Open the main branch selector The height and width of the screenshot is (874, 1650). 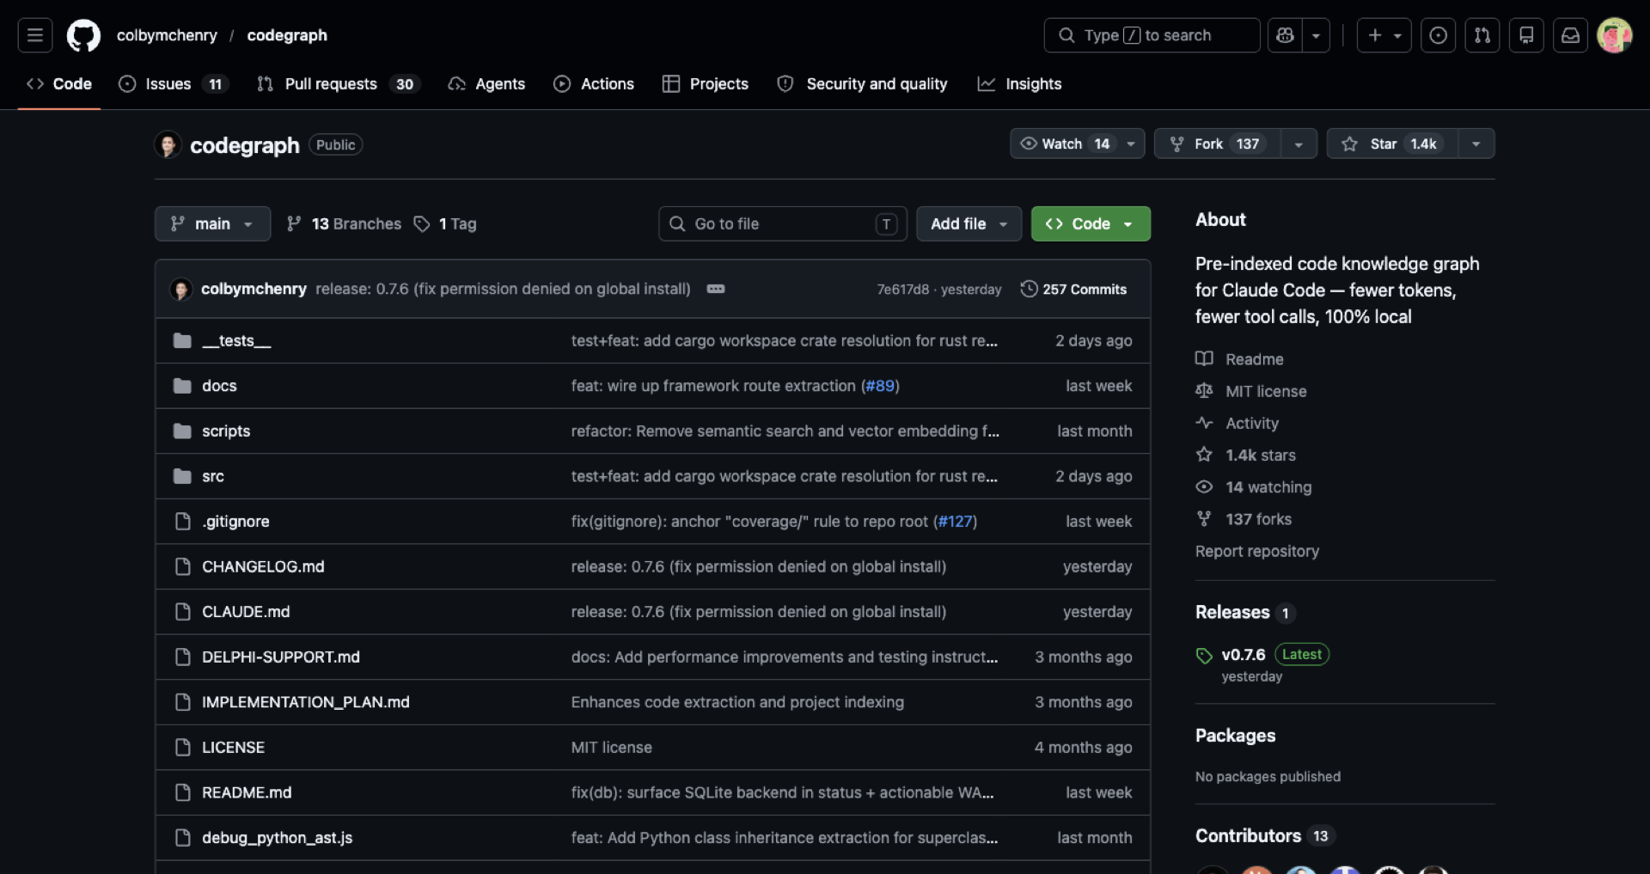(212, 223)
